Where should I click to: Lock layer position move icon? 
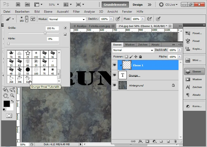(136, 57)
